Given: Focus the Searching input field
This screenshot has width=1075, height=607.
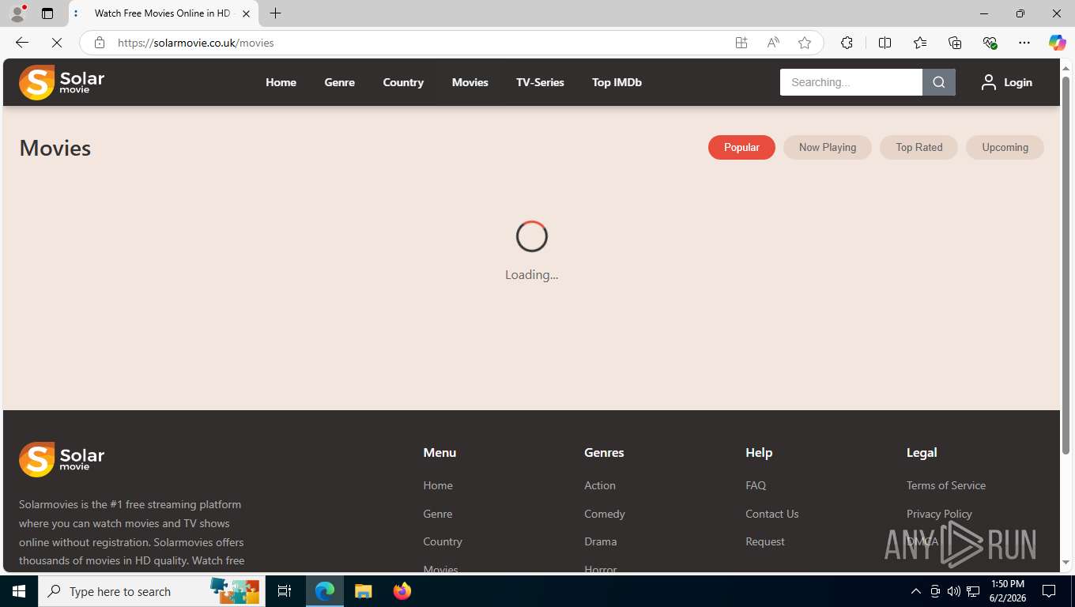Looking at the screenshot, I should coord(851,82).
